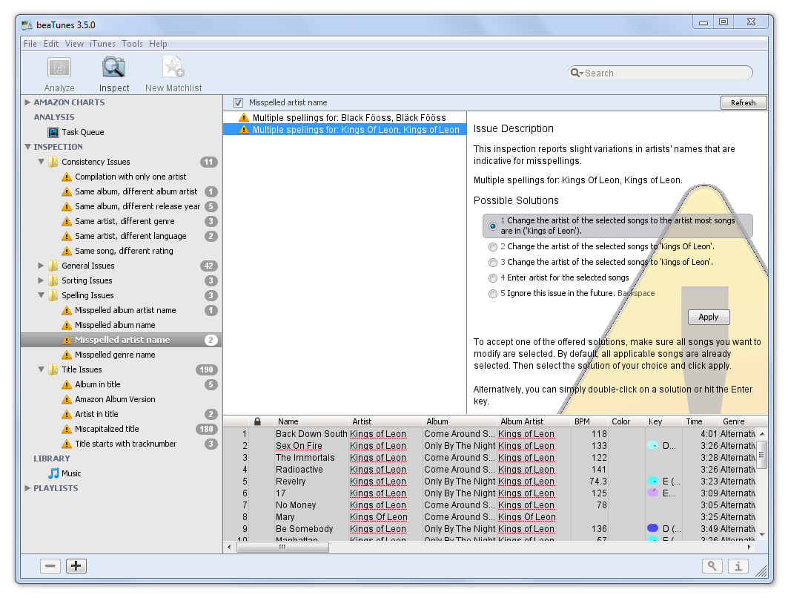Image resolution: width=788 pixels, height=598 pixels.
Task: Click the minus button at bottom left
Action: pos(50,566)
